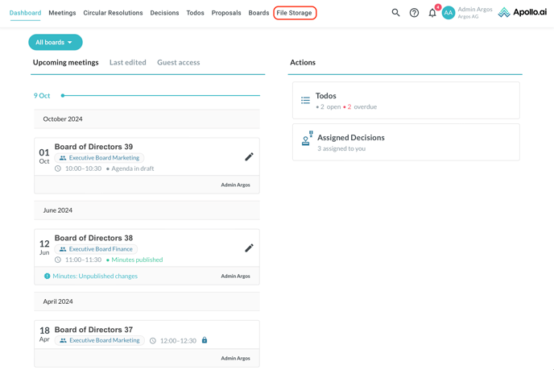Edit Board of Directors 39 pencil icon
Viewport: 554px width, 370px height.
[x=249, y=157]
